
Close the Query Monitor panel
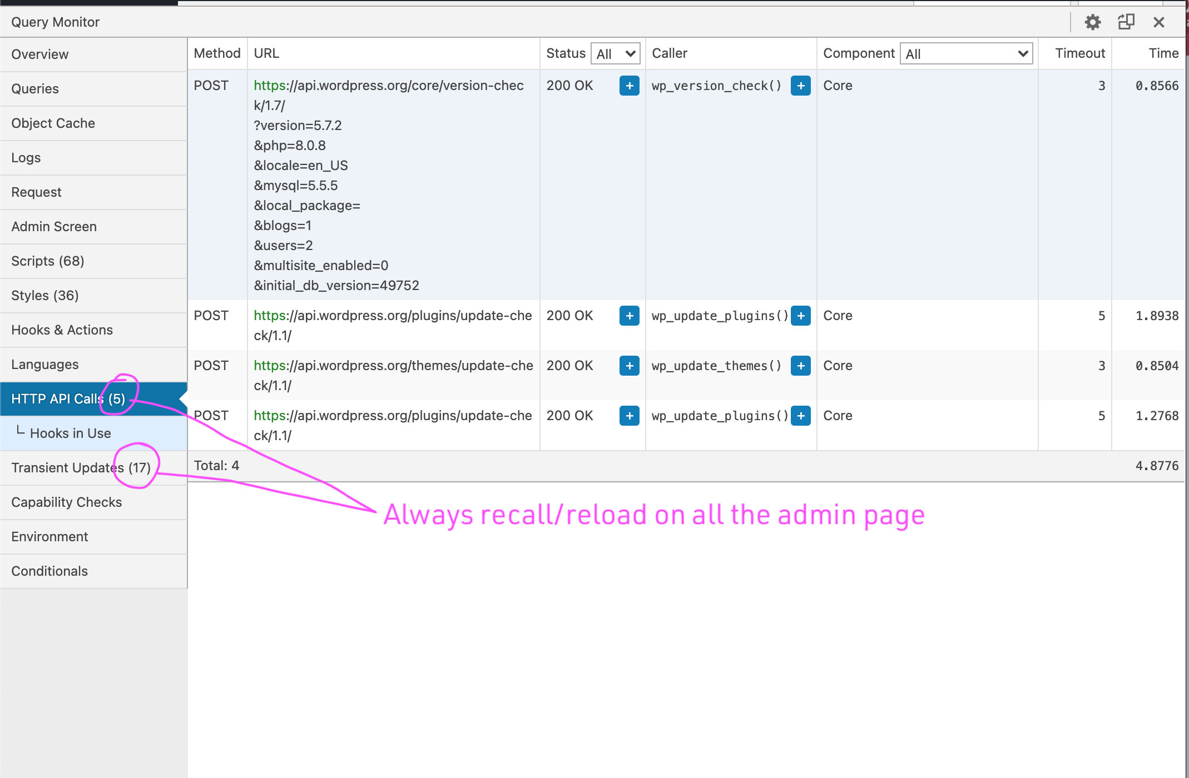(1159, 22)
